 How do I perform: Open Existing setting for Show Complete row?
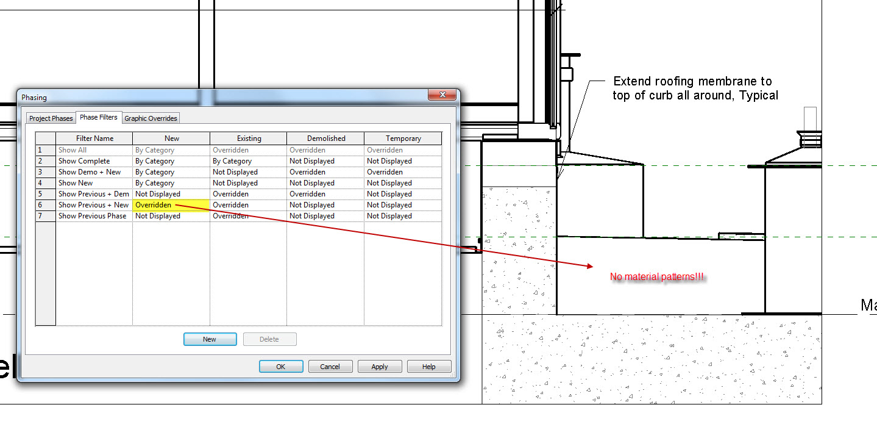coord(249,161)
